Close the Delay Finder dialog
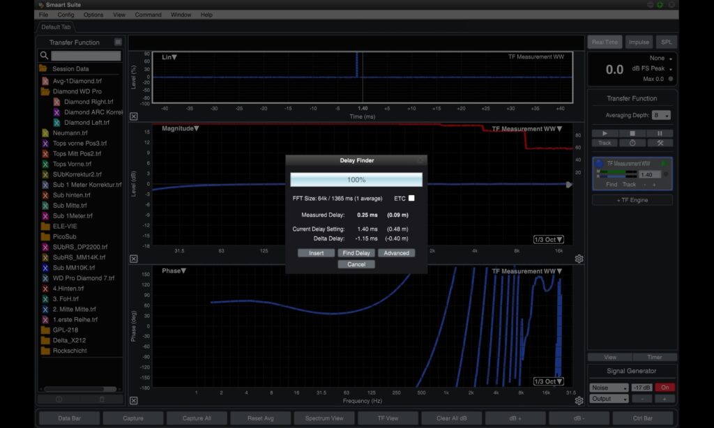 pos(420,160)
